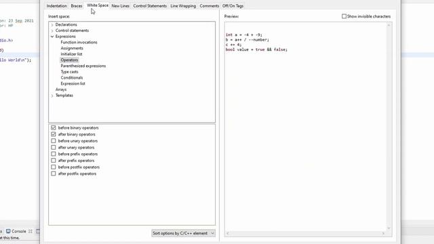Check before unary operators
This screenshot has height=244, width=434.
click(x=54, y=141)
